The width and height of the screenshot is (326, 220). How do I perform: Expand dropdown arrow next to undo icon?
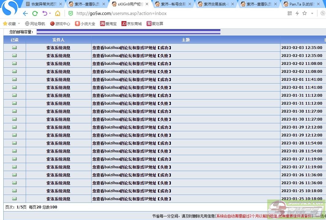50,13
